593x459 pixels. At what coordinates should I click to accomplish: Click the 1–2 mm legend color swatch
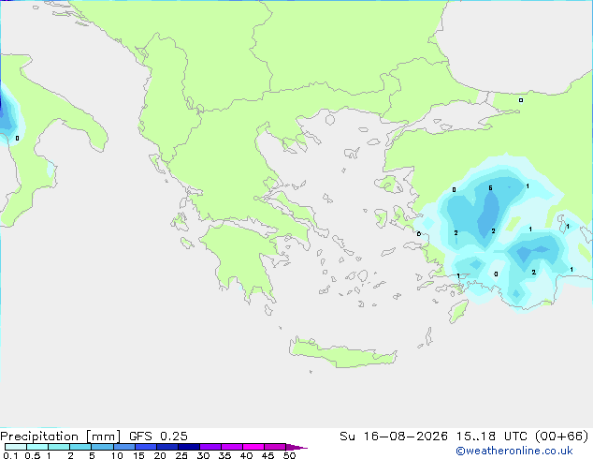pyautogui.click(x=59, y=447)
